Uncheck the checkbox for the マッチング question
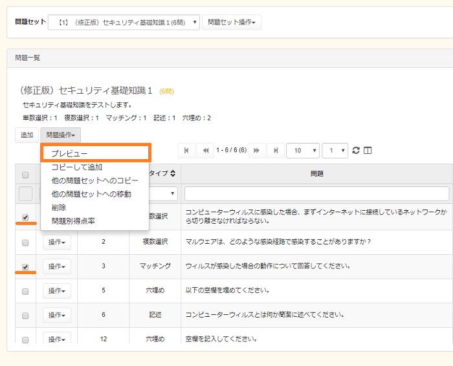Image resolution: width=453 pixels, height=366 pixels. [25, 266]
